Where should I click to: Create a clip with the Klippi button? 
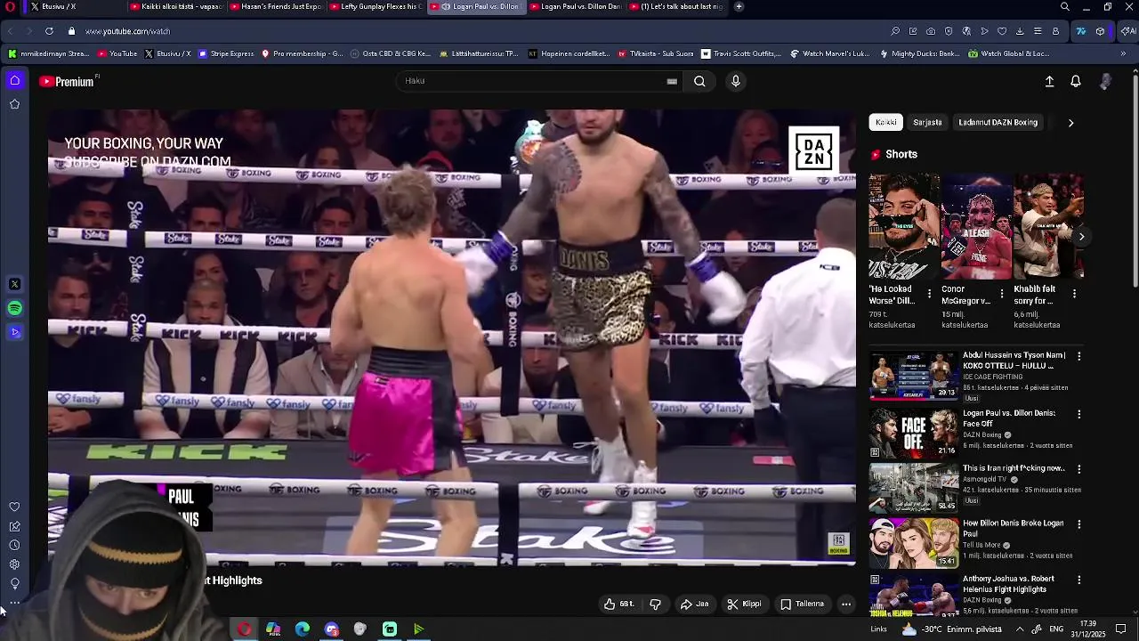(x=744, y=604)
